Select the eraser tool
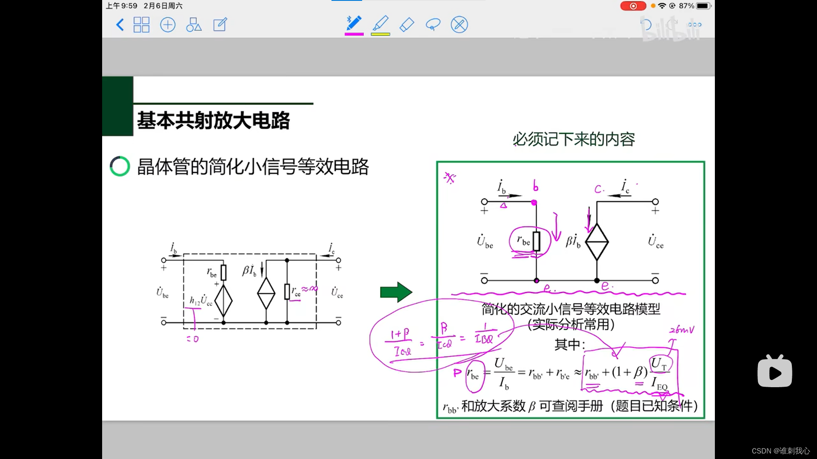Screen dimensions: 817x459 407,25
